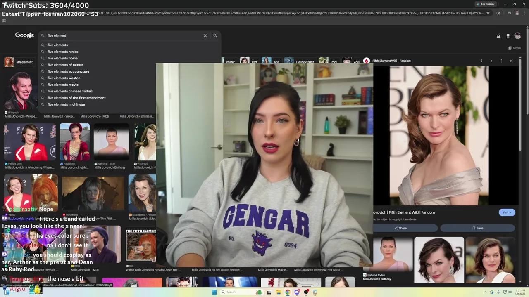This screenshot has height=297, width=529.
Task: Go to previous image in preview panel
Action: [481, 61]
